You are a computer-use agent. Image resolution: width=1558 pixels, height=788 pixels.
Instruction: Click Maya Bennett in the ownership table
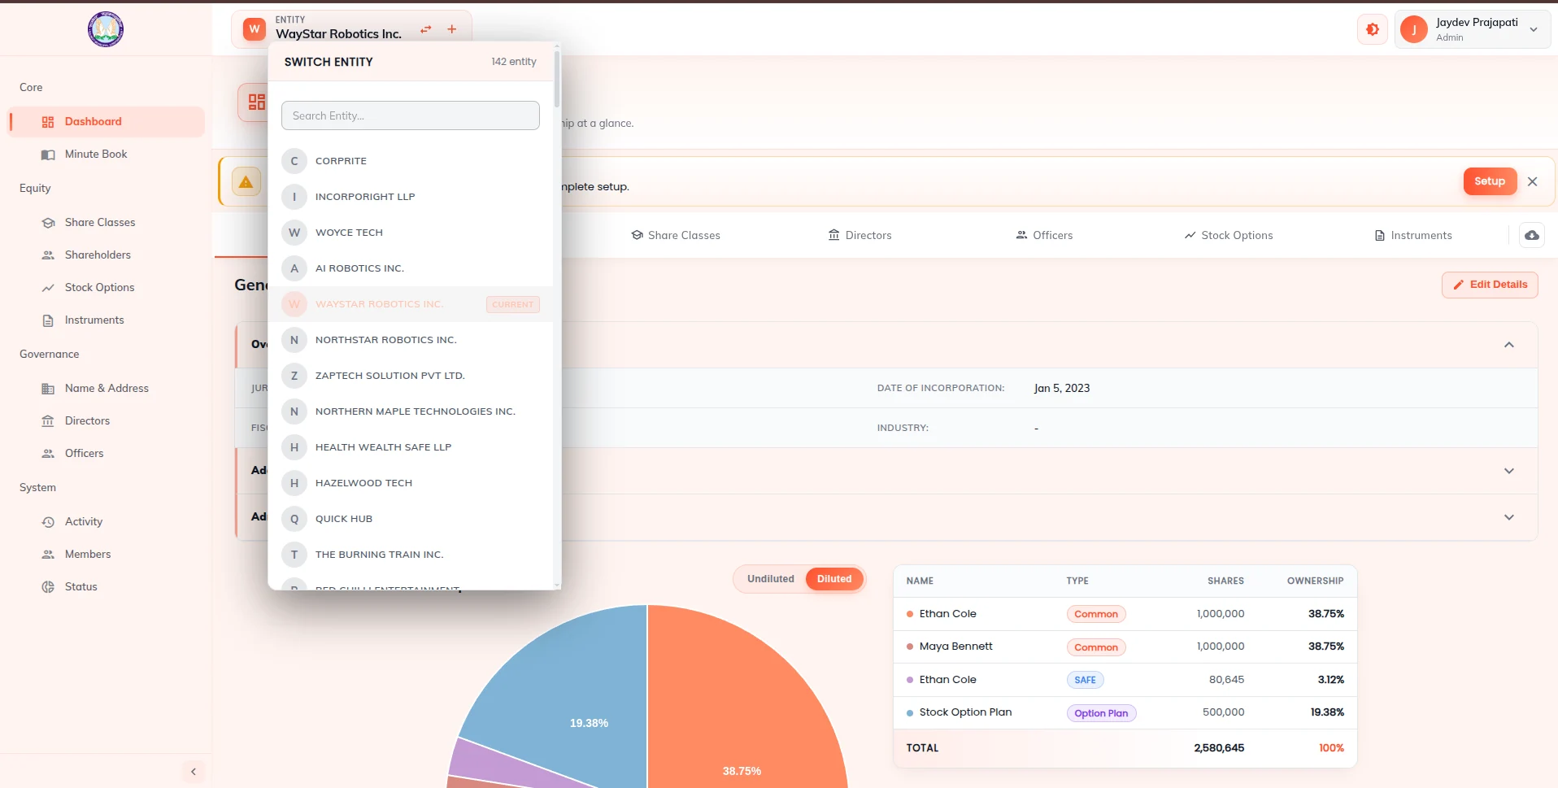tap(955, 647)
